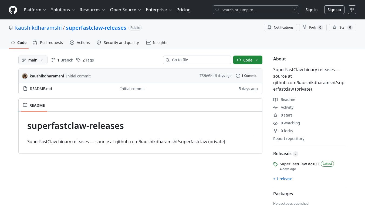View the 1 Commit history
The image size is (365, 205).
click(x=246, y=76)
